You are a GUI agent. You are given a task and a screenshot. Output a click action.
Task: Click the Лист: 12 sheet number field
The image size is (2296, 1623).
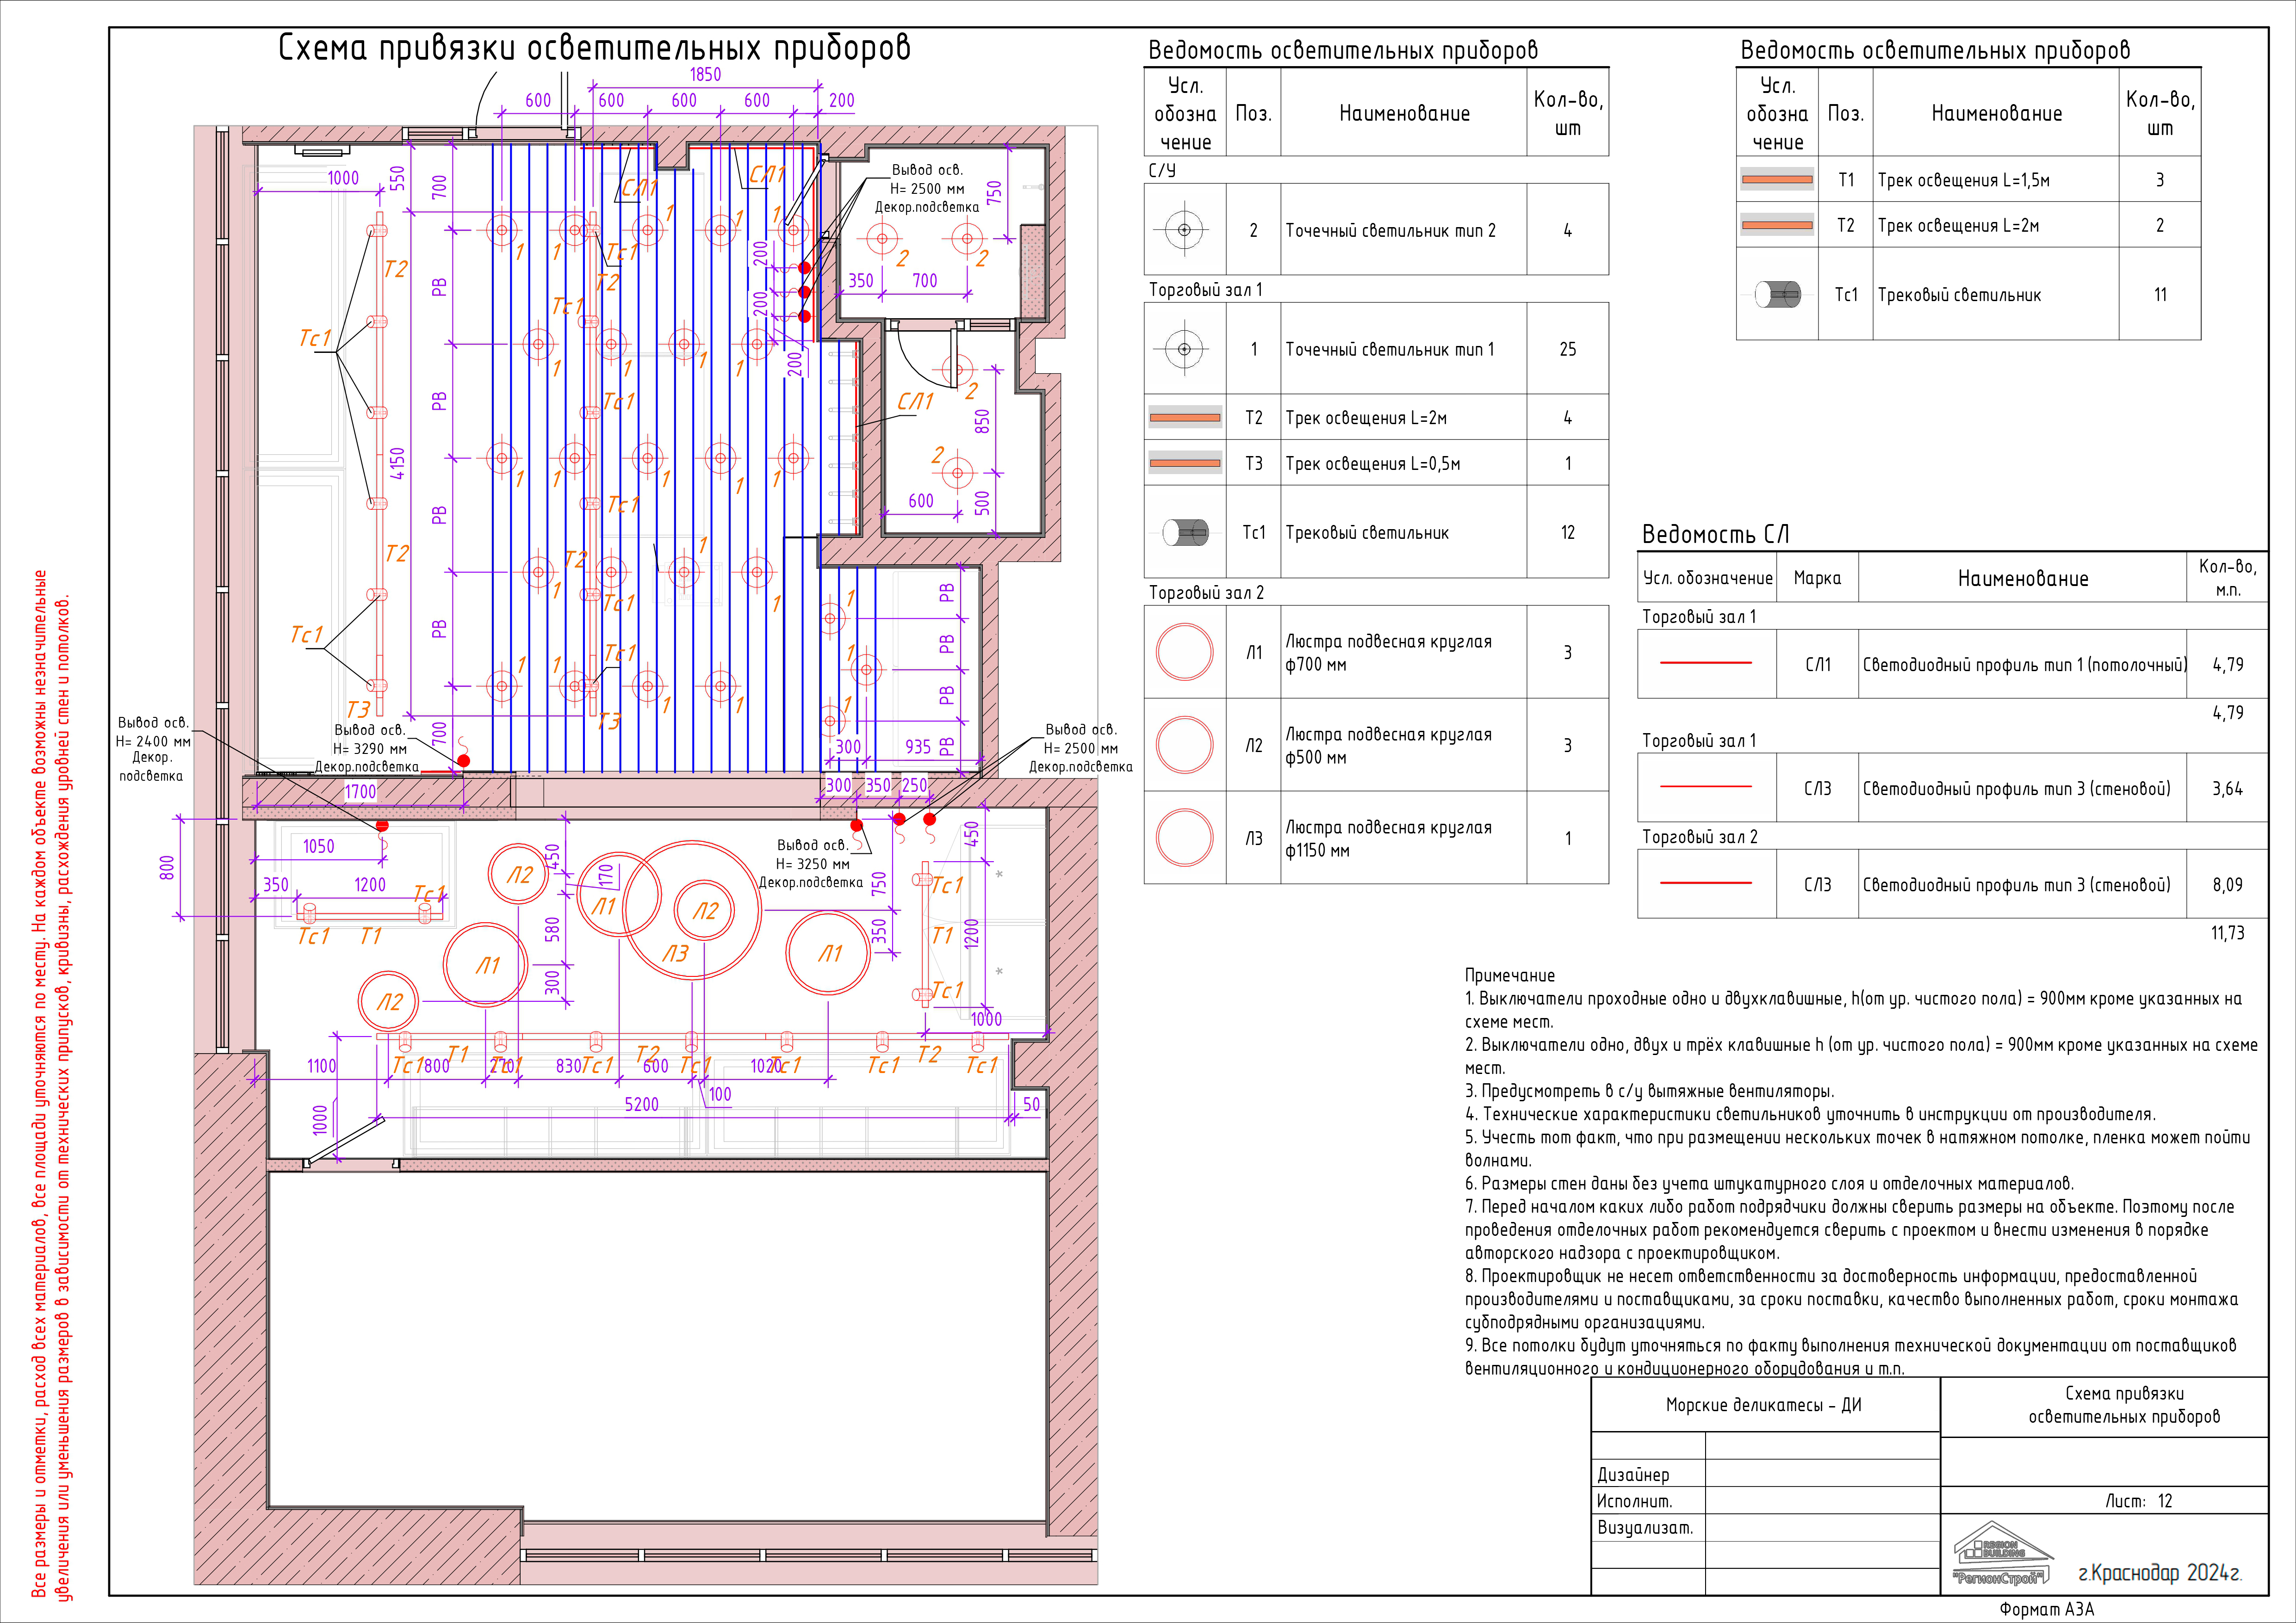pyautogui.click(x=2138, y=1501)
